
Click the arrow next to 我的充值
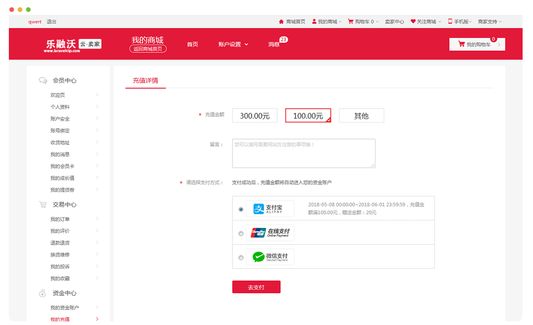97,319
